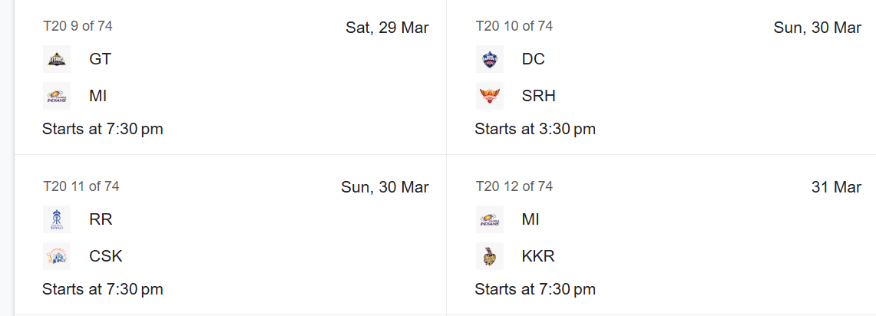Click the Rajasthan Royals team logo
The width and height of the screenshot is (876, 316).
point(57,219)
